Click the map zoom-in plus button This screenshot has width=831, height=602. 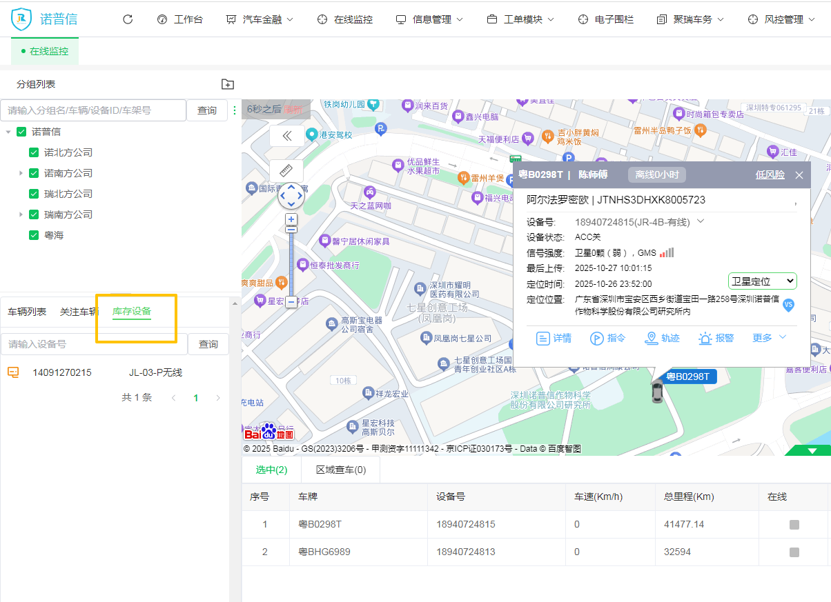[x=291, y=219]
